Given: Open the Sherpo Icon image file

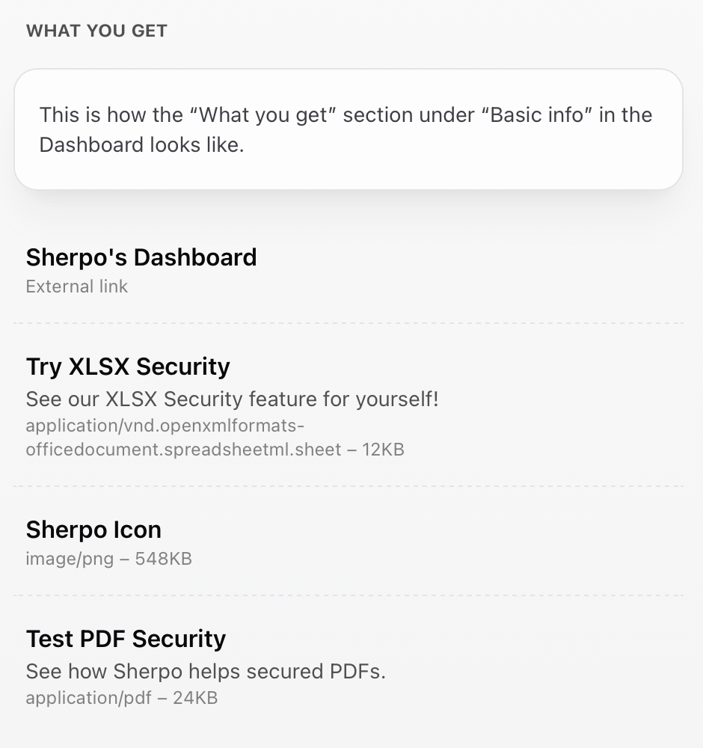Looking at the screenshot, I should [93, 530].
